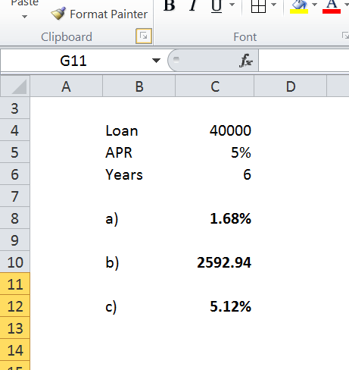Select column A header
Image resolution: width=349 pixels, height=370 pixels.
pyautogui.click(x=66, y=86)
